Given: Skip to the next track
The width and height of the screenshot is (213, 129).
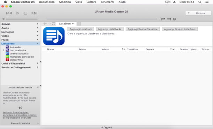Looking at the screenshot, I should [34, 13].
